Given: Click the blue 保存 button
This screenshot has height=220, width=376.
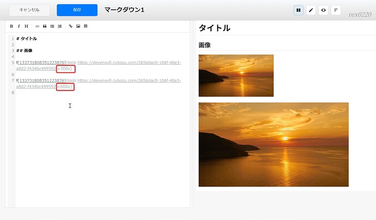Looking at the screenshot, I should [x=77, y=10].
